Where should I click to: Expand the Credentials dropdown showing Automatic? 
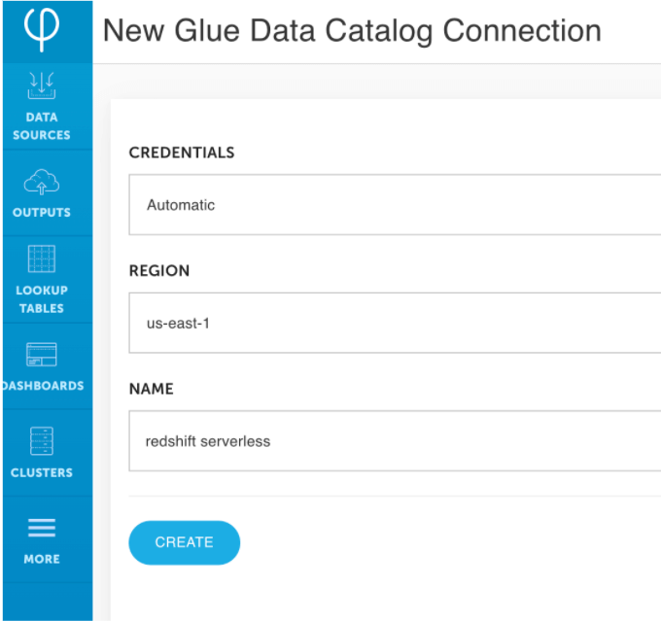[395, 204]
